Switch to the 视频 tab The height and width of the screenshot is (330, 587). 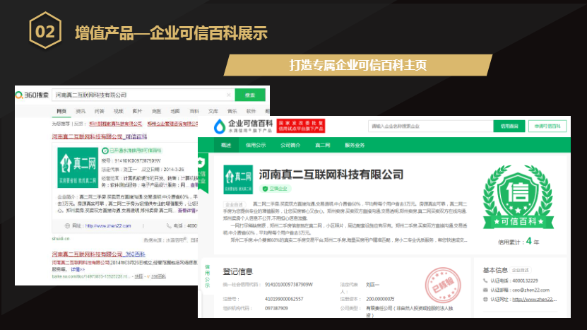[x=118, y=111]
